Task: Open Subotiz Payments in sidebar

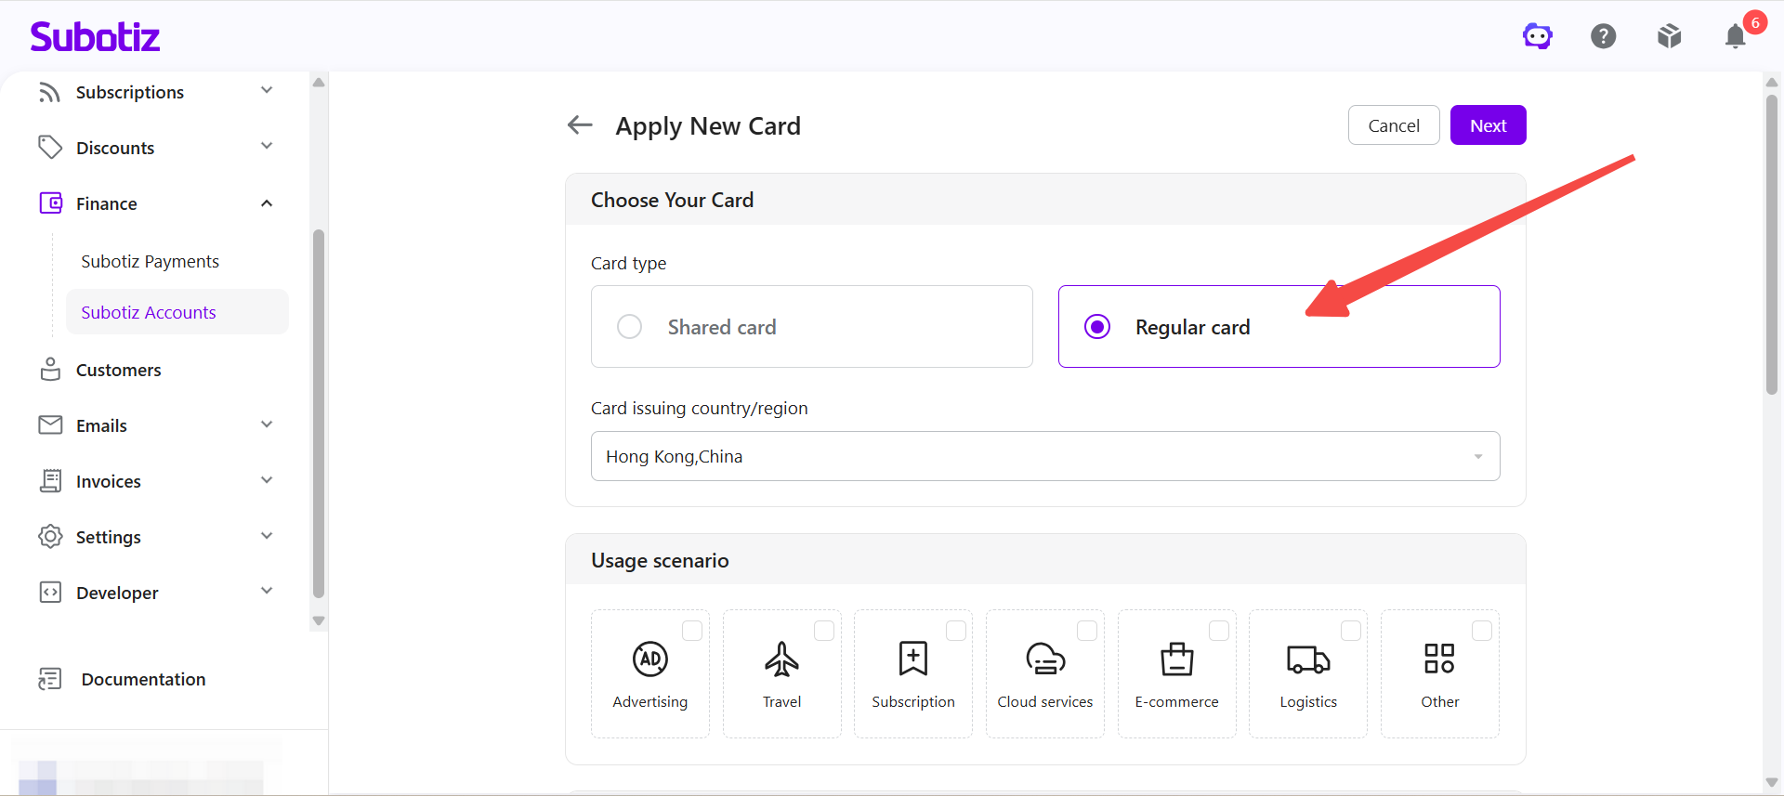Action: coord(151,262)
